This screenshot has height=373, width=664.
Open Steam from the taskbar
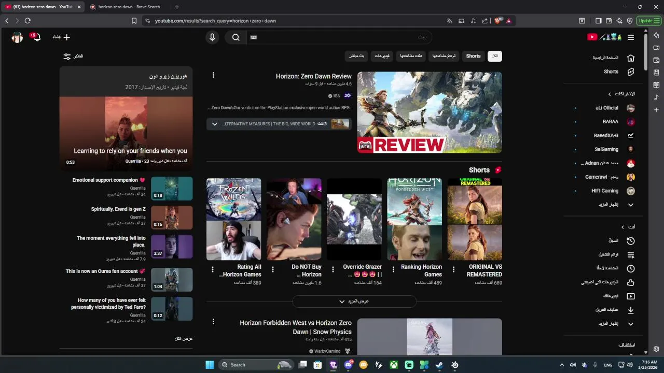coord(439,365)
